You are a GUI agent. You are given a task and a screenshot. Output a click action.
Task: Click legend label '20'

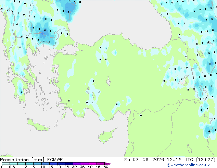59,167
